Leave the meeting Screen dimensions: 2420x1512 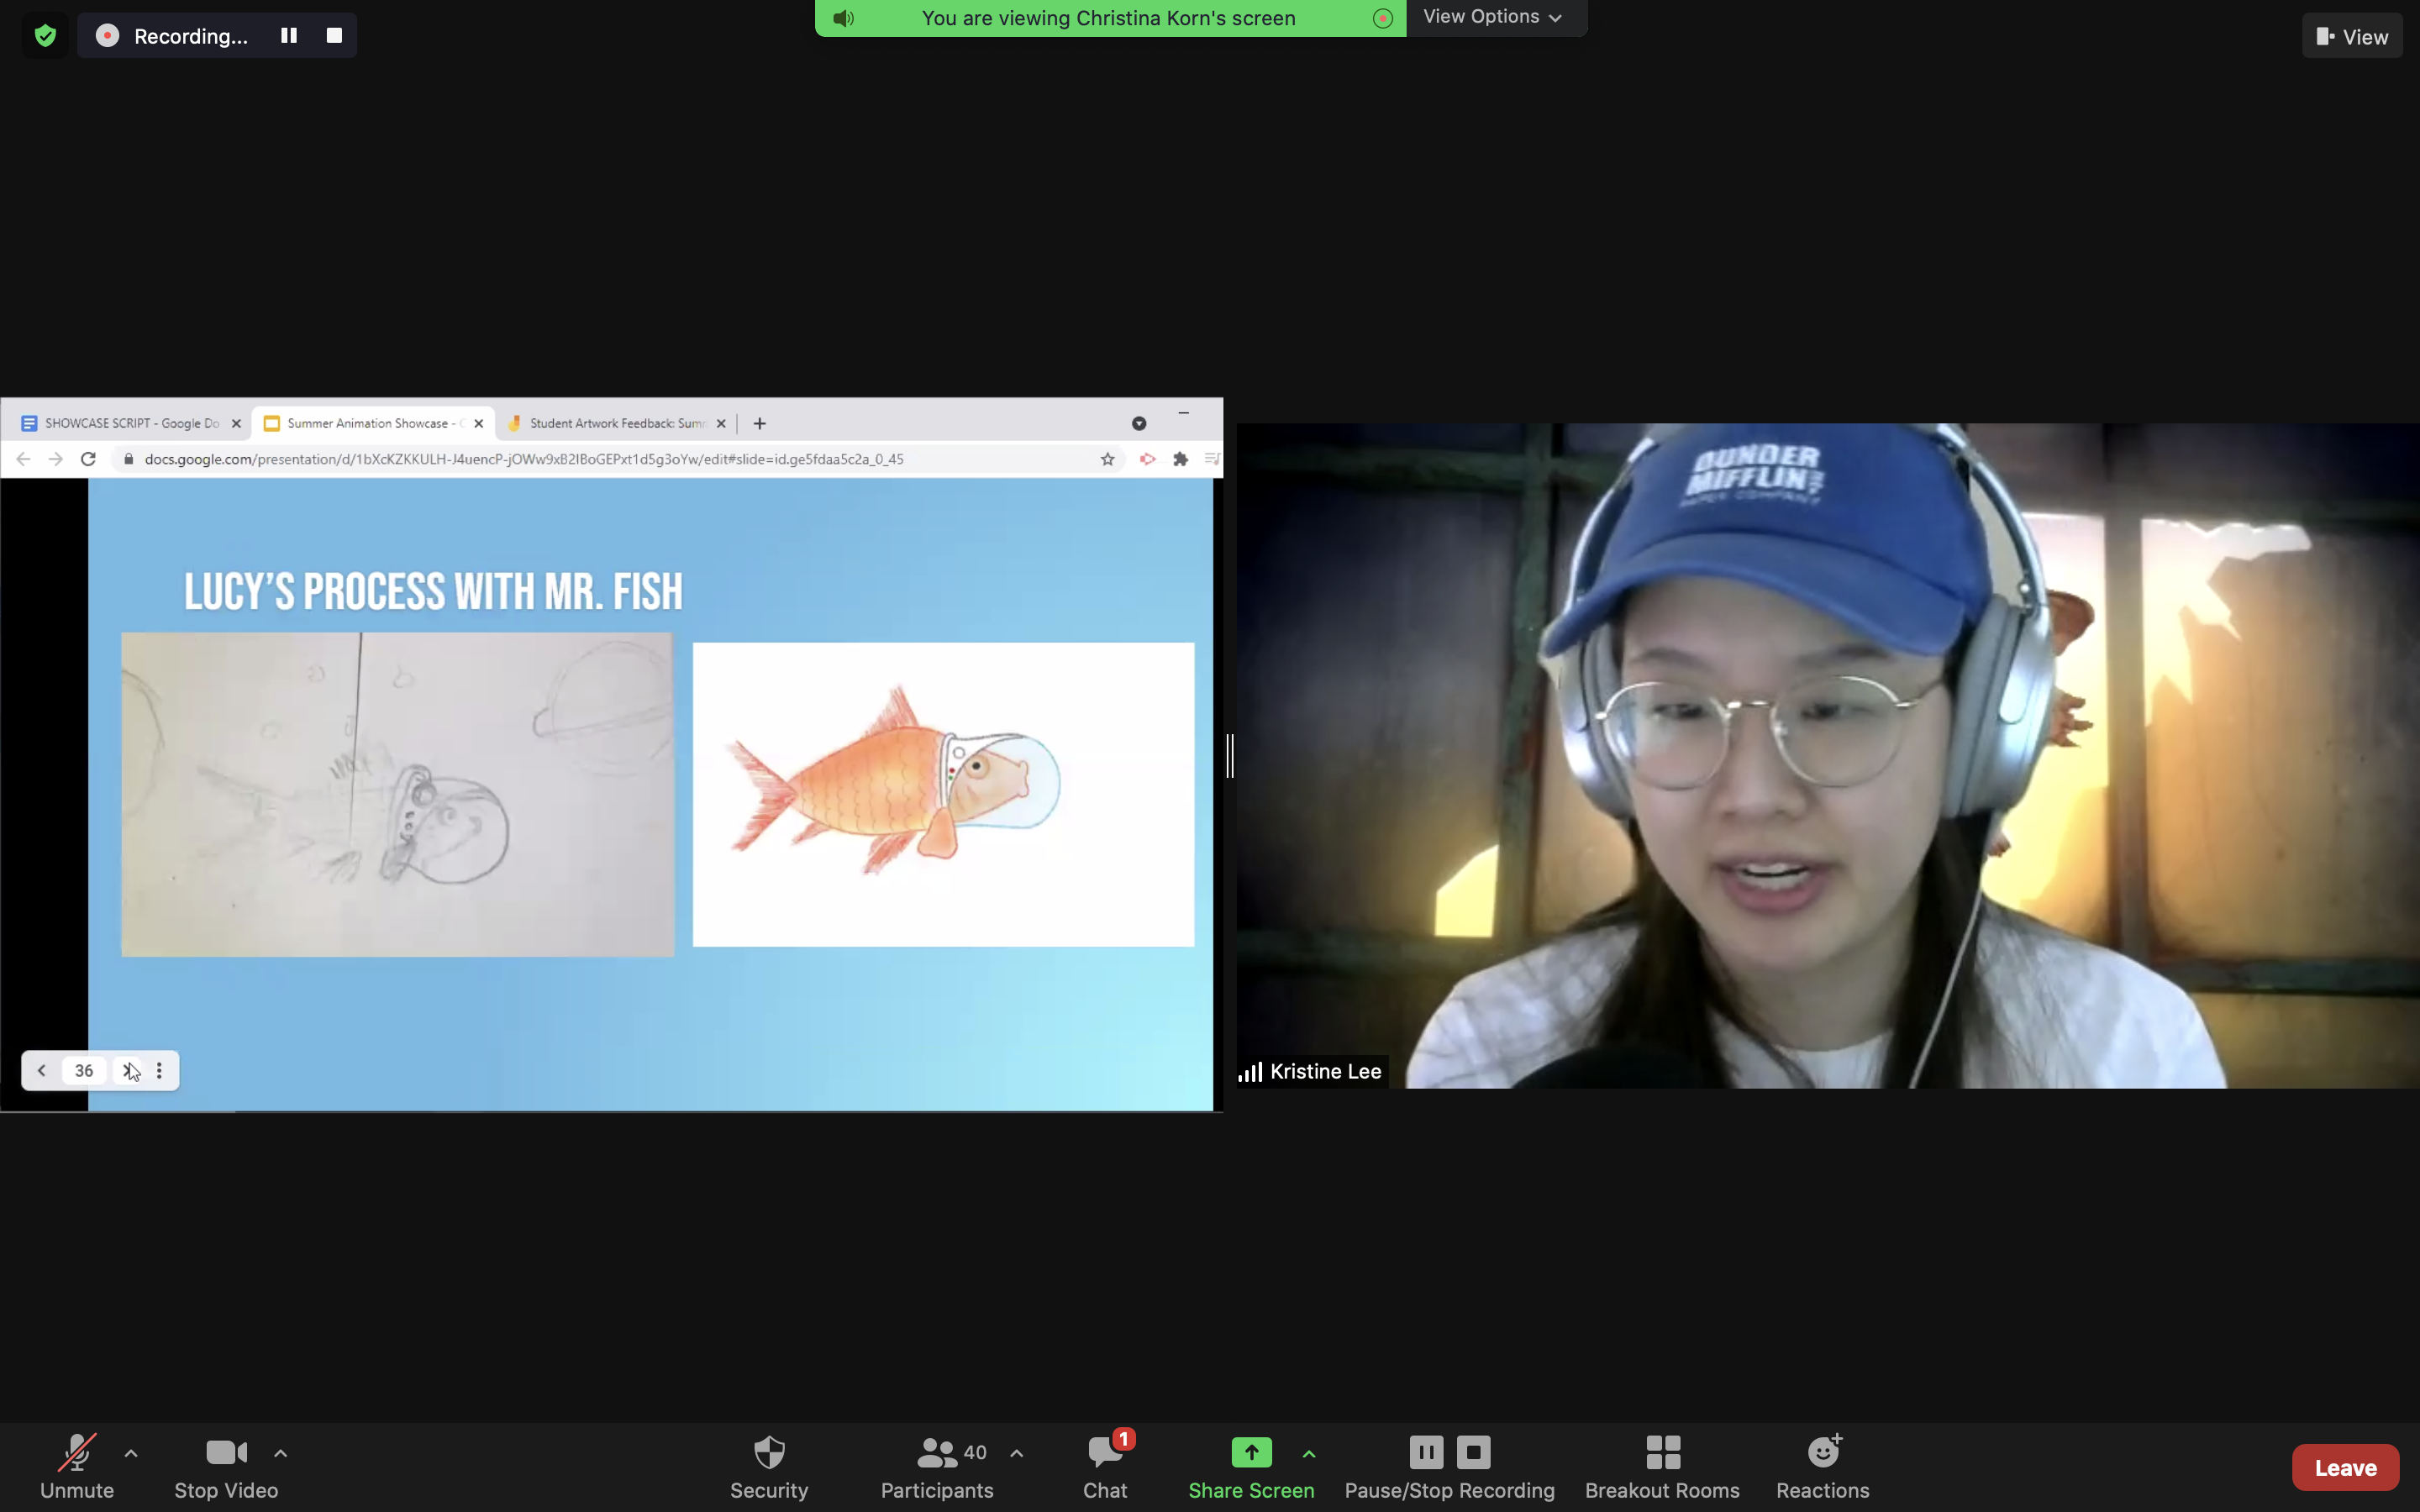(2344, 1467)
